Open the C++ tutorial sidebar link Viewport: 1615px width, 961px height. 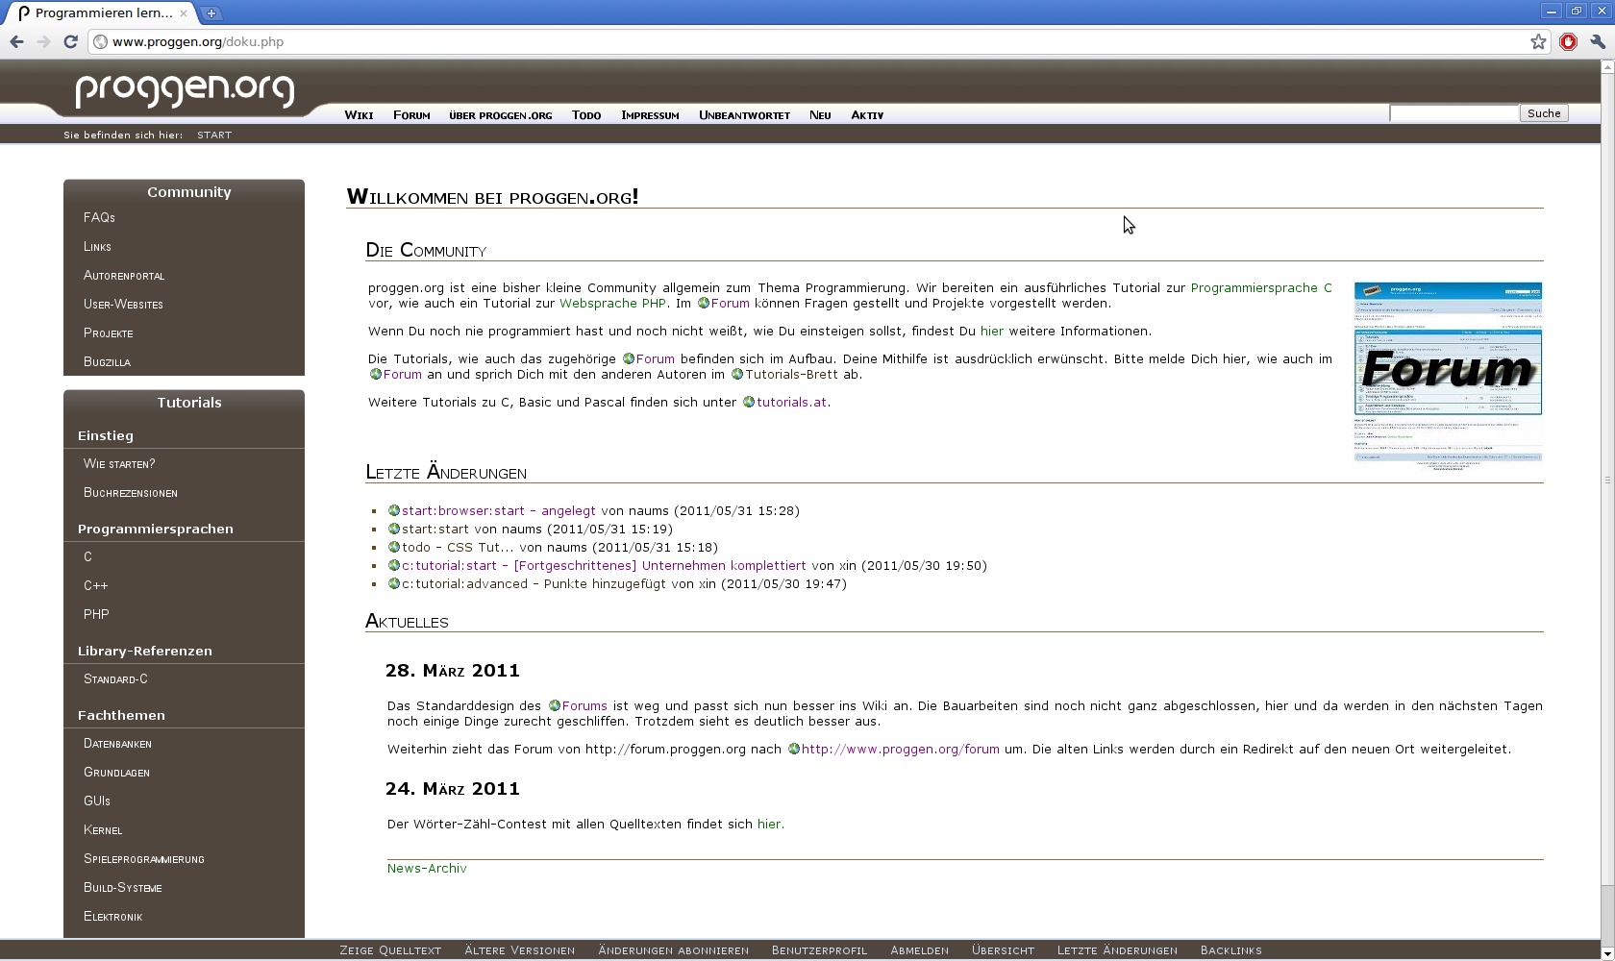(95, 585)
